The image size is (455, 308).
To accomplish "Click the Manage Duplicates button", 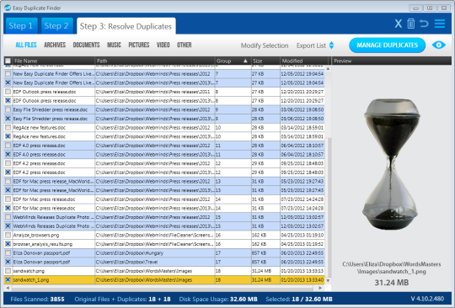I will (x=387, y=45).
